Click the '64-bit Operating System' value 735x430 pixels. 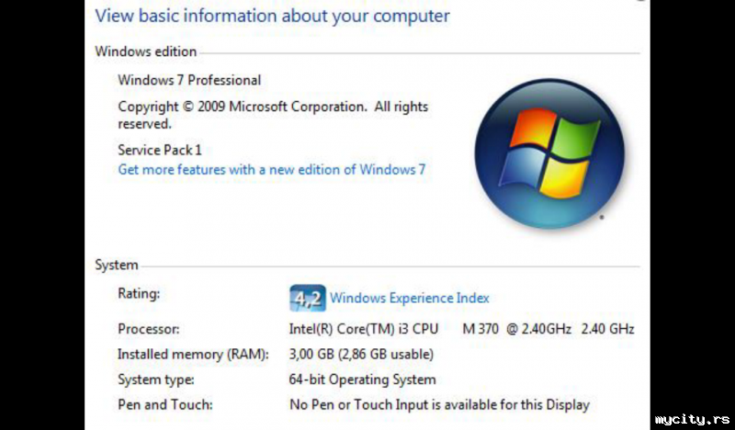click(x=362, y=379)
